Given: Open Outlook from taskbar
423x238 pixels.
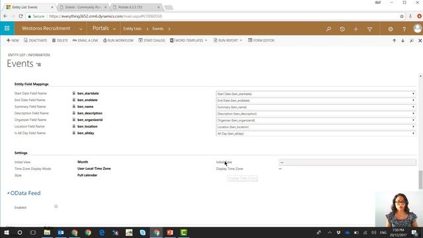Looking at the screenshot, I should point(61,232).
